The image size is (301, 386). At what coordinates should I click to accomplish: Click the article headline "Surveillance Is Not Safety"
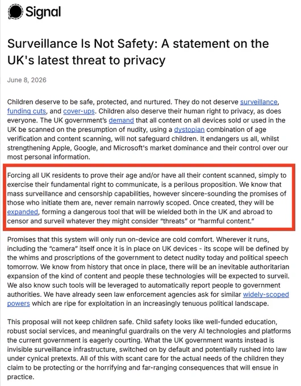tap(82, 44)
